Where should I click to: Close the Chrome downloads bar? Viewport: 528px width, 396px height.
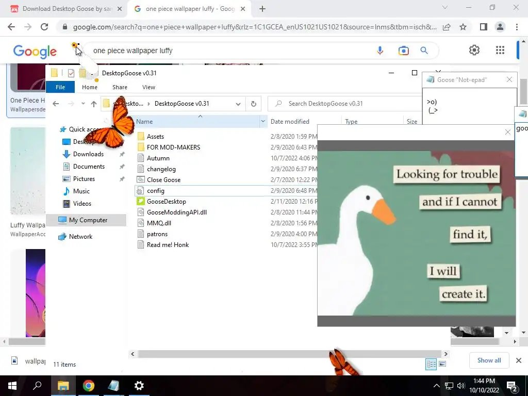pos(519,360)
